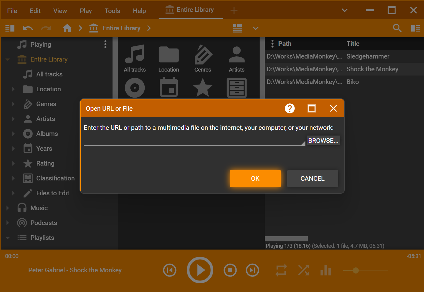
Task: Open the Tools menu
Action: (x=112, y=11)
